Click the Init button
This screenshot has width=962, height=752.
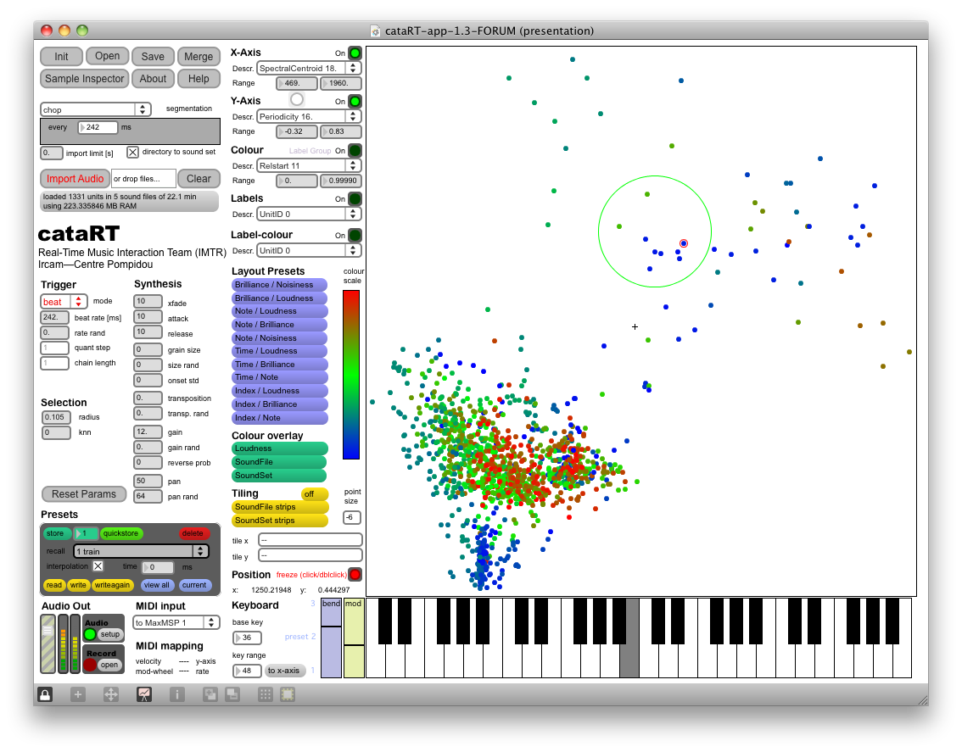61,57
